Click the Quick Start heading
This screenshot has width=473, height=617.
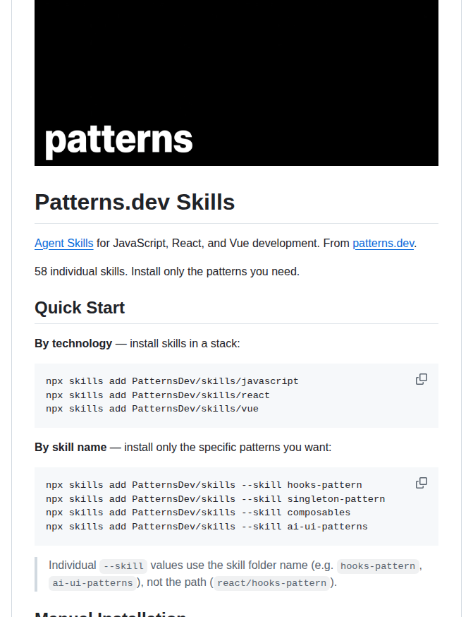pyautogui.click(x=80, y=308)
